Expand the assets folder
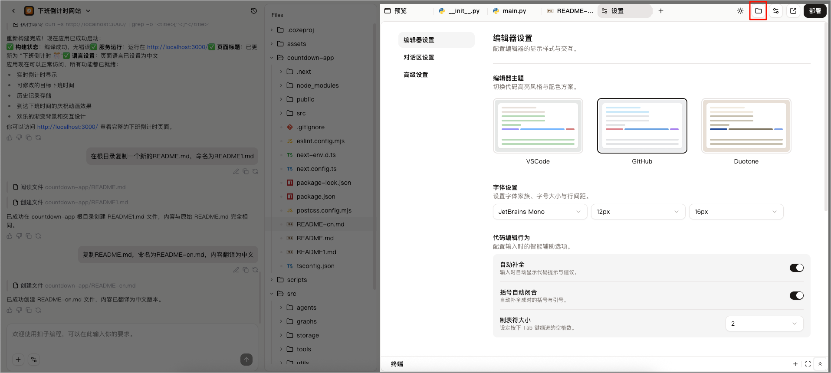 tap(272, 44)
